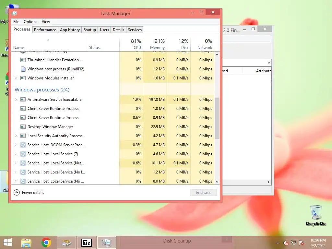Click the Action Center flag tray icon
Screen dimensions: 332x249
(x=302, y=243)
